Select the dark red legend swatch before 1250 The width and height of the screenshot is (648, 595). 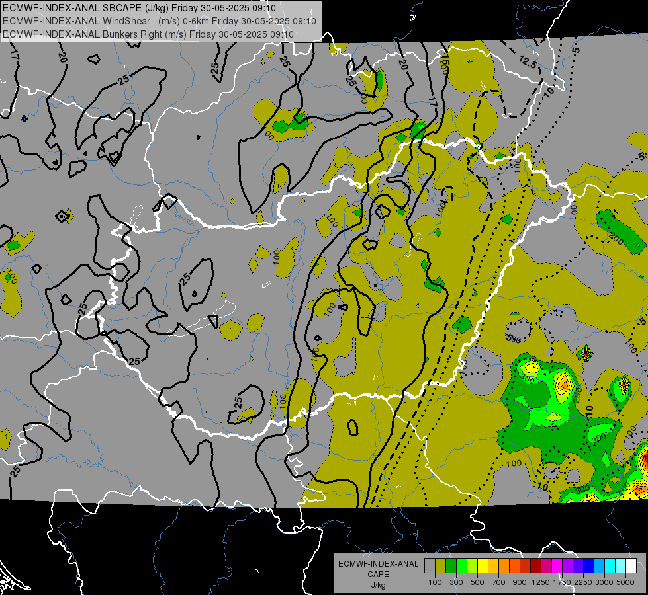tap(536, 565)
